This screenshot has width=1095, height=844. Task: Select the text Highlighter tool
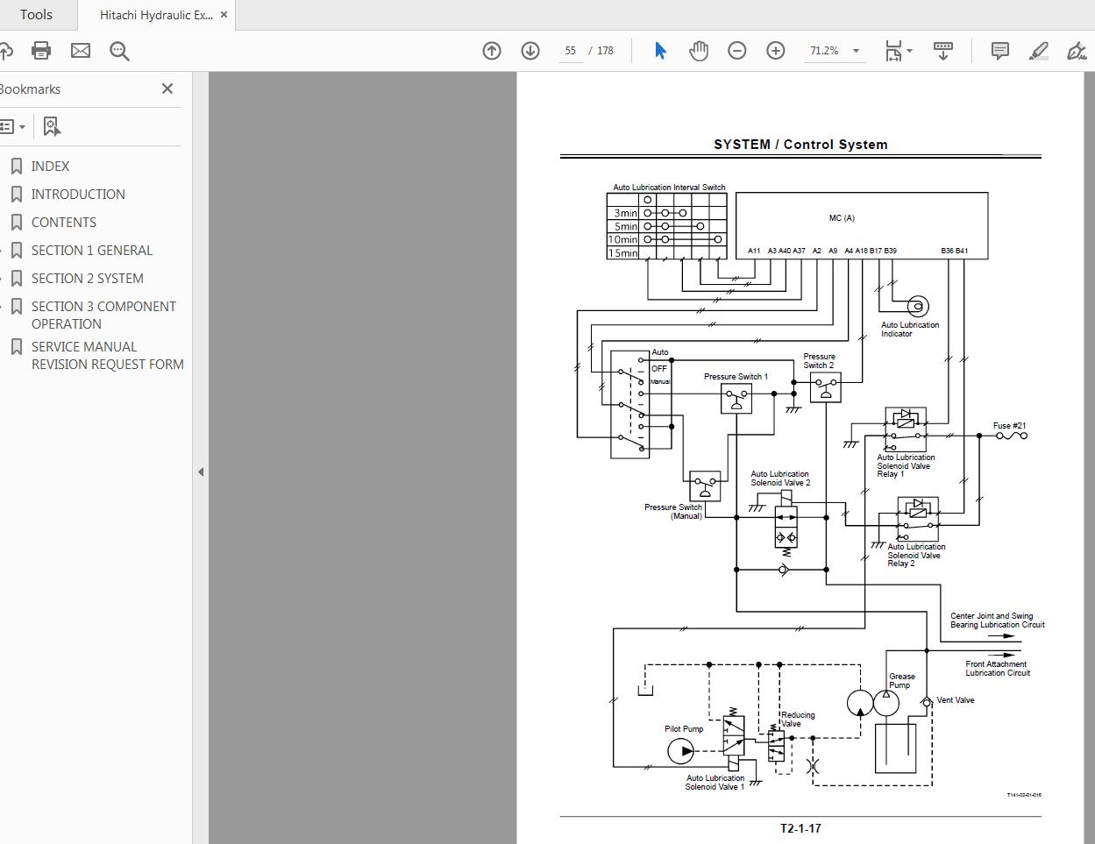(1038, 50)
